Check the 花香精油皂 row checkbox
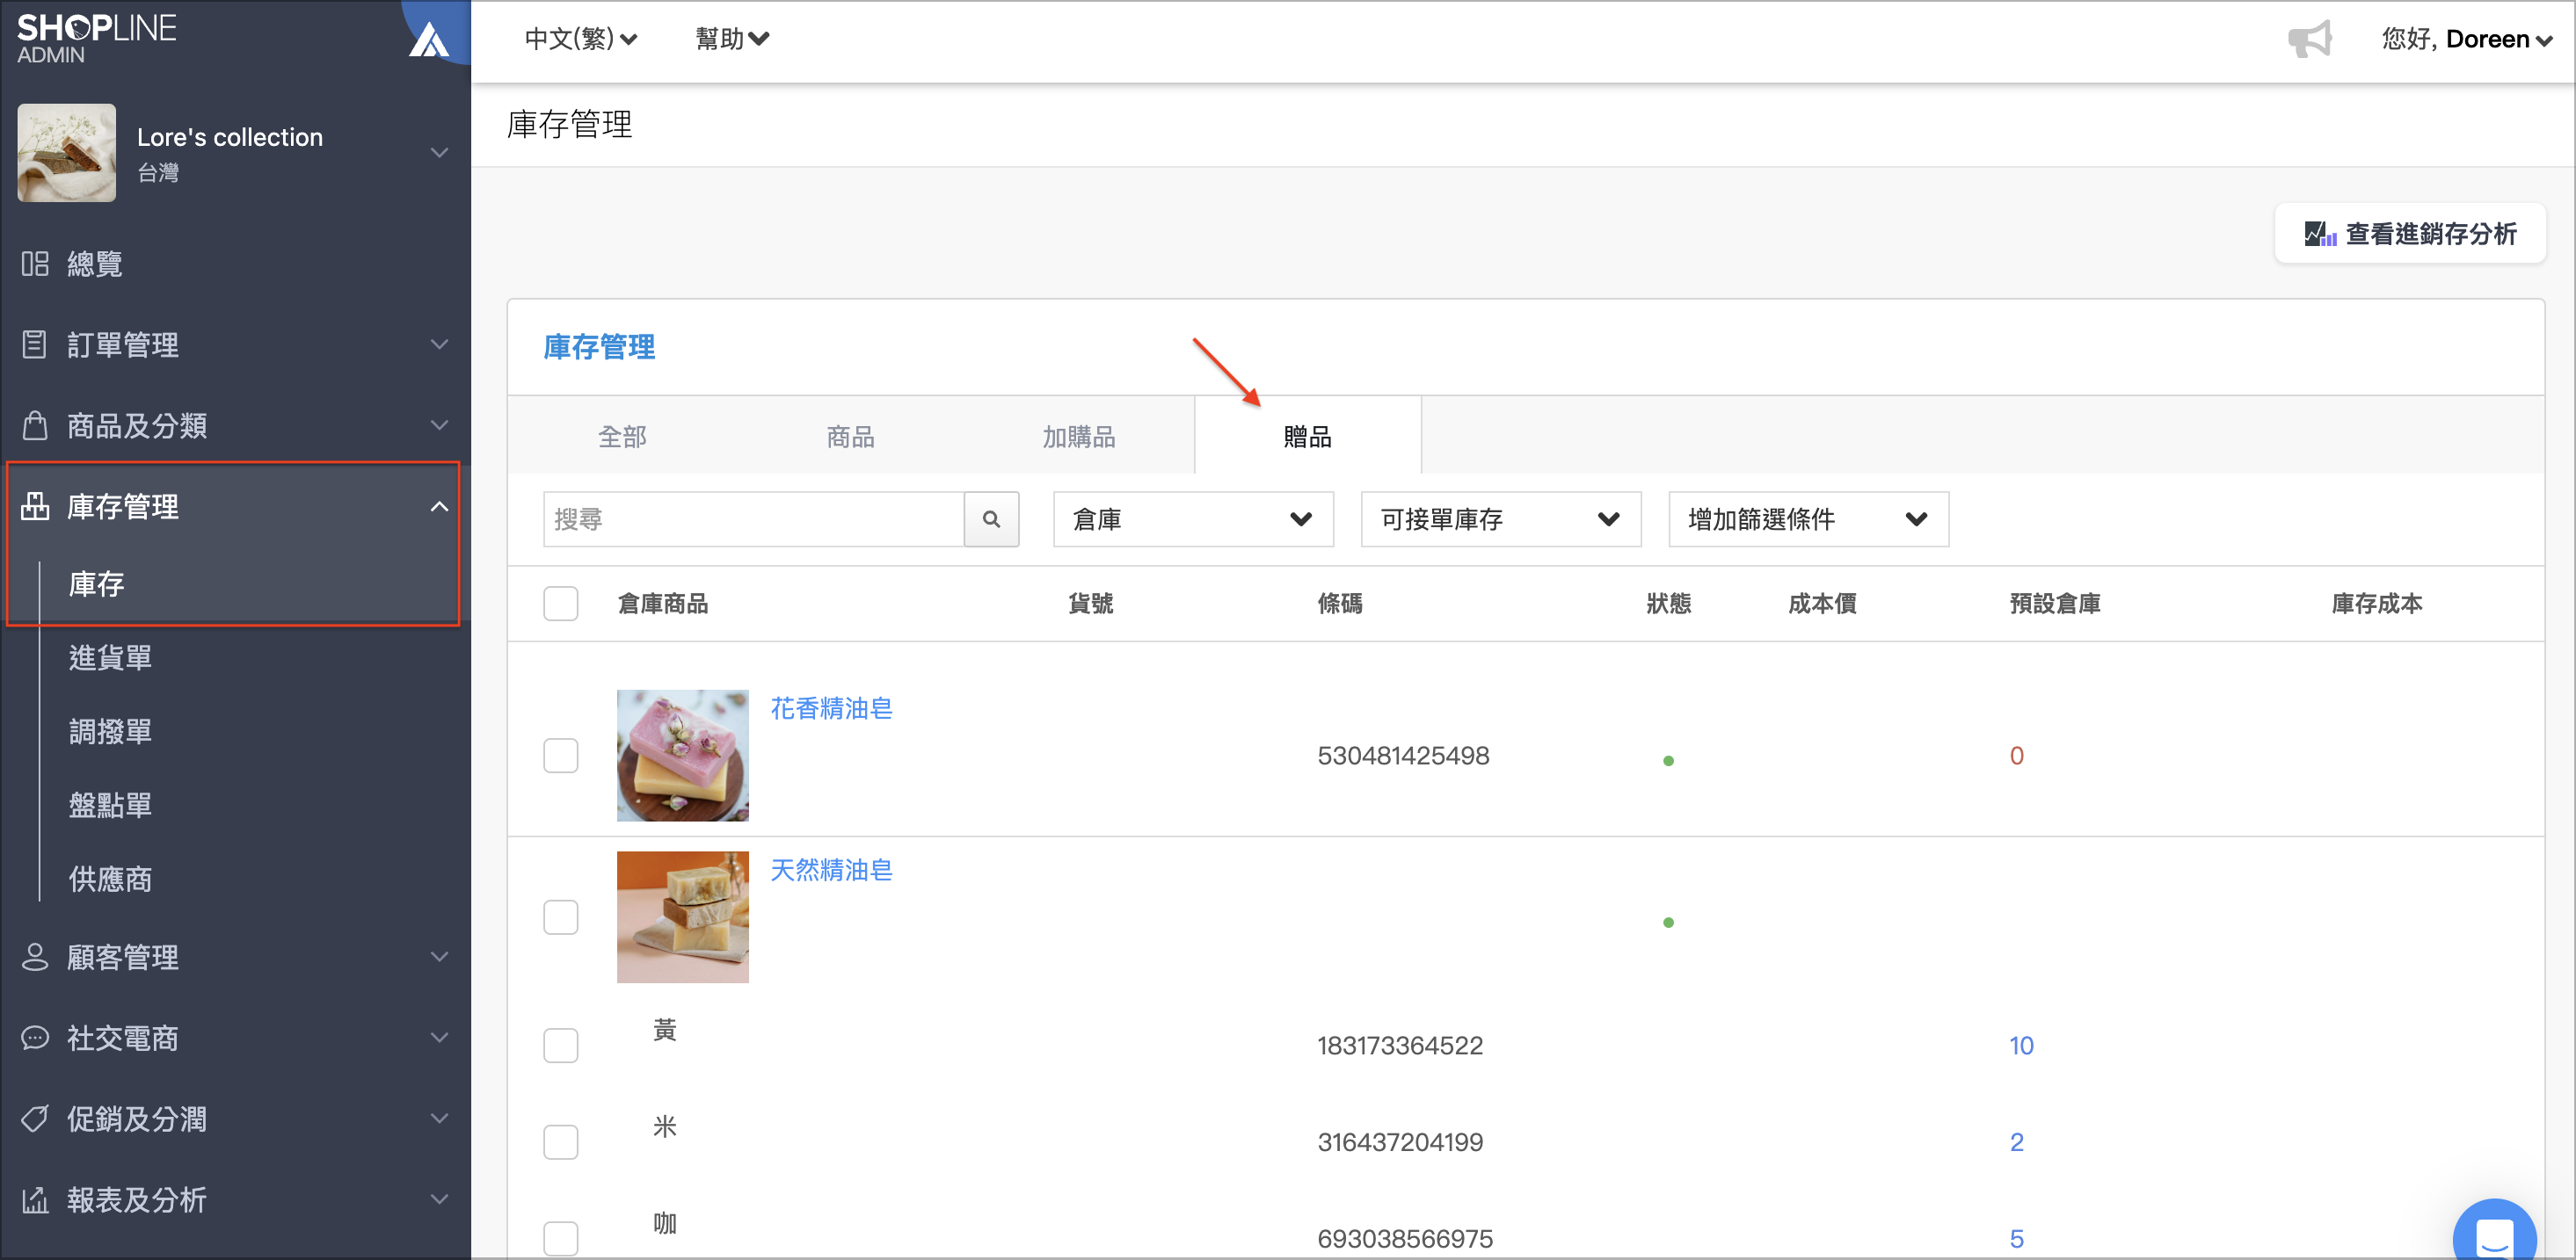This screenshot has height=1260, width=2576. (x=561, y=756)
